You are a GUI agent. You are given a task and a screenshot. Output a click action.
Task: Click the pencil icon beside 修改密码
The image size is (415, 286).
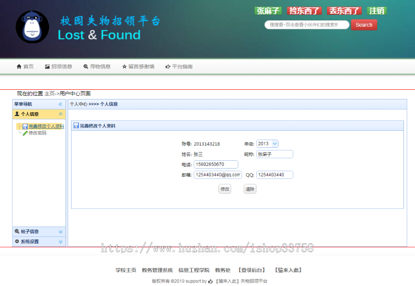coord(24,134)
